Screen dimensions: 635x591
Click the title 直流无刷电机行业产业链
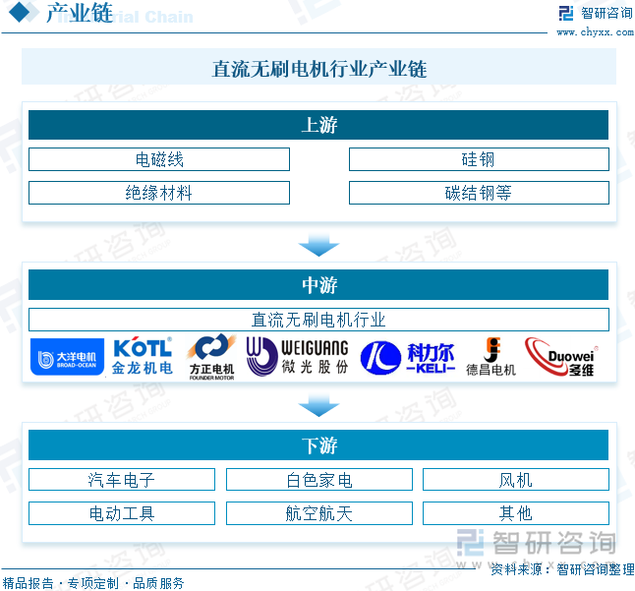pos(319,69)
